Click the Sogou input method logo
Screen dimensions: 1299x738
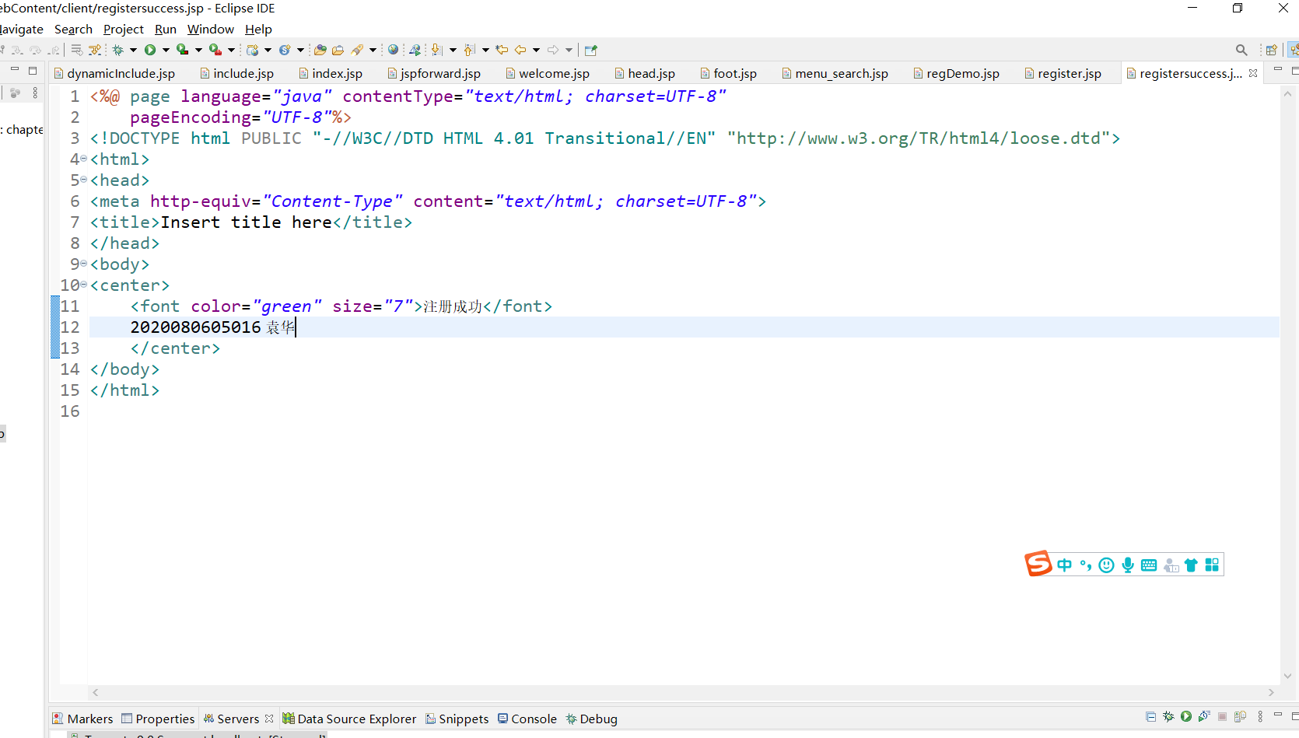tap(1038, 563)
